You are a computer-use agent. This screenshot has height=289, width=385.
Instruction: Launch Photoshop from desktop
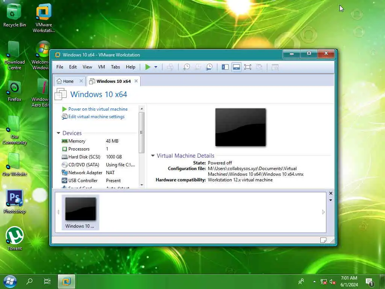point(14,202)
